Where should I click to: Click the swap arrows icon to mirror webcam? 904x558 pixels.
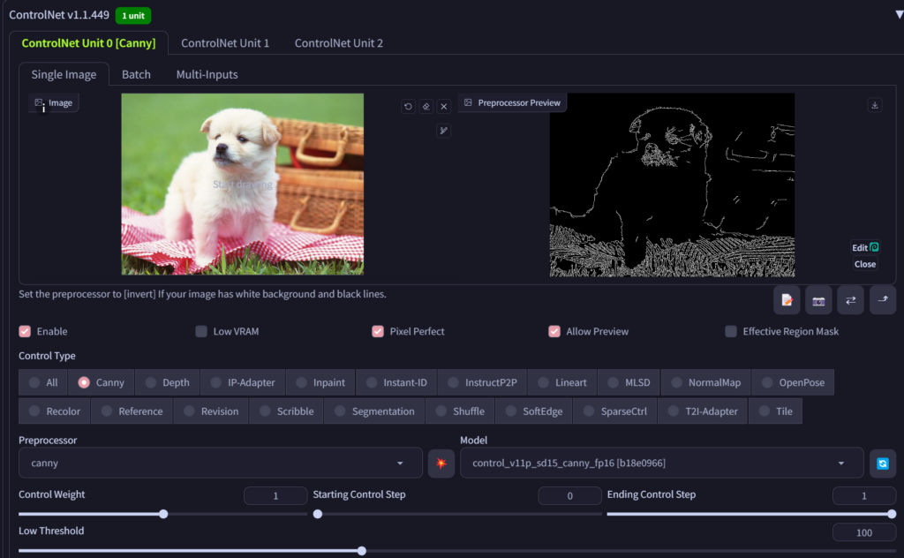(850, 300)
